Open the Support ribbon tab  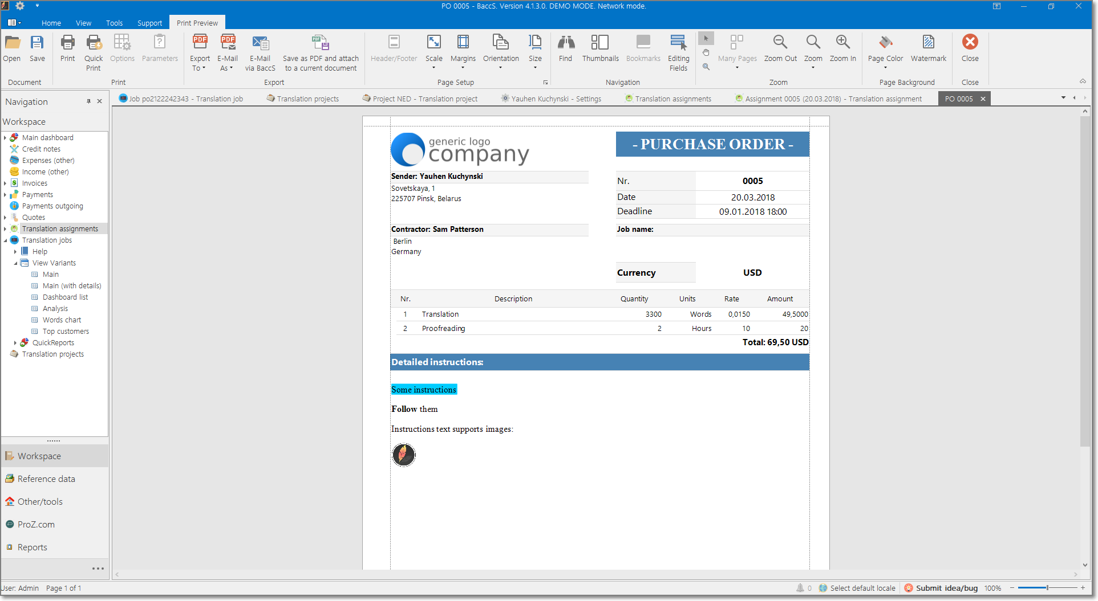pyautogui.click(x=149, y=23)
